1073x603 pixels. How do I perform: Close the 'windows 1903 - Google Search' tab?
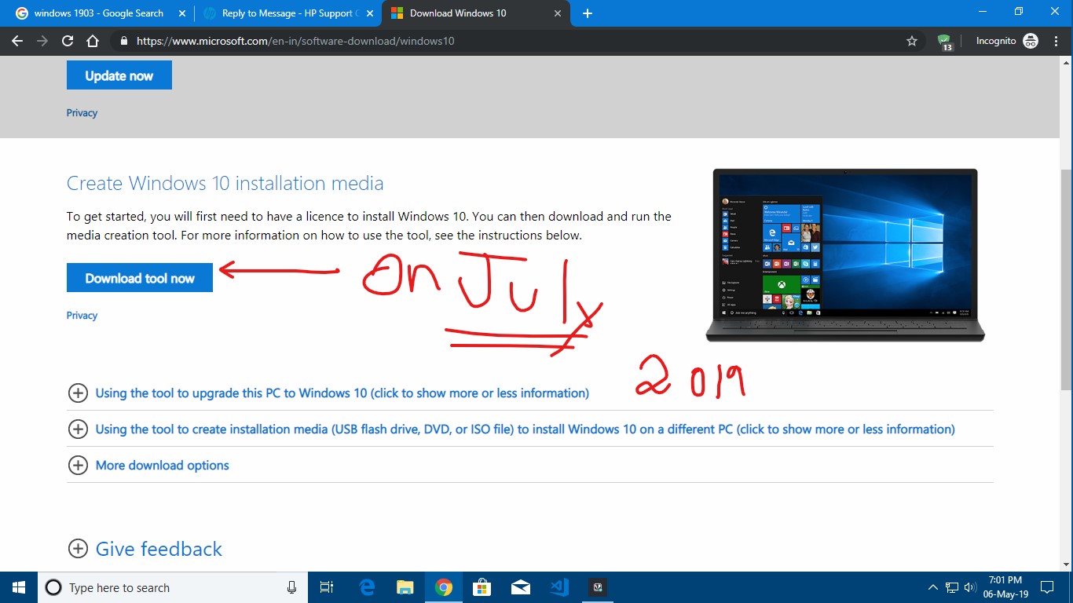(x=181, y=13)
